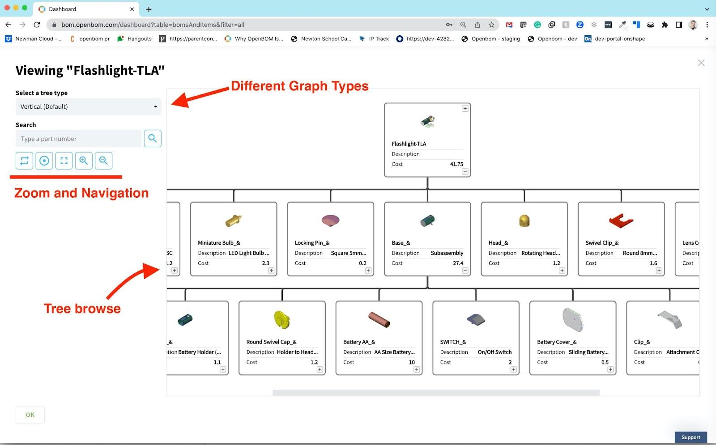Zoom out of the tree graph
The width and height of the screenshot is (716, 445).
(103, 161)
